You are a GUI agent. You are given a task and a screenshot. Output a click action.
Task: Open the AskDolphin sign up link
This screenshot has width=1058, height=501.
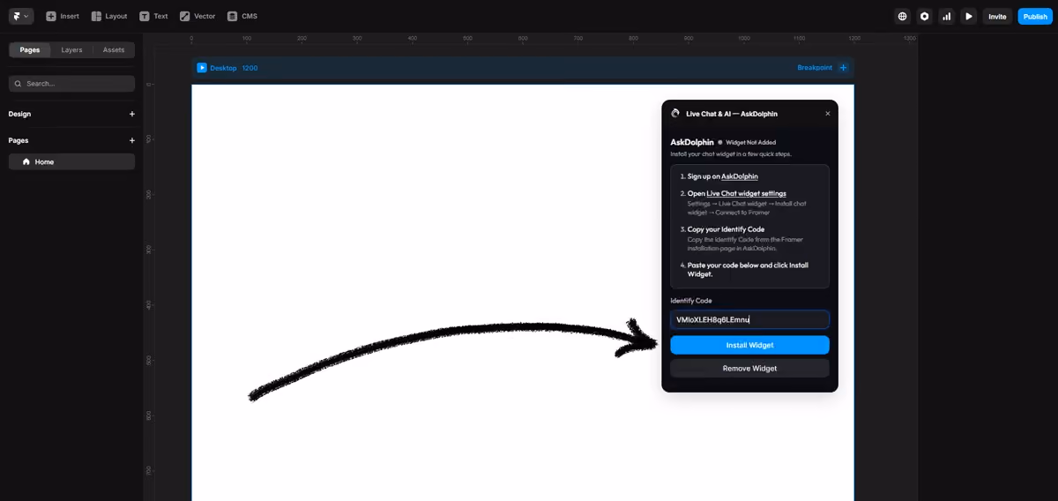coord(740,176)
